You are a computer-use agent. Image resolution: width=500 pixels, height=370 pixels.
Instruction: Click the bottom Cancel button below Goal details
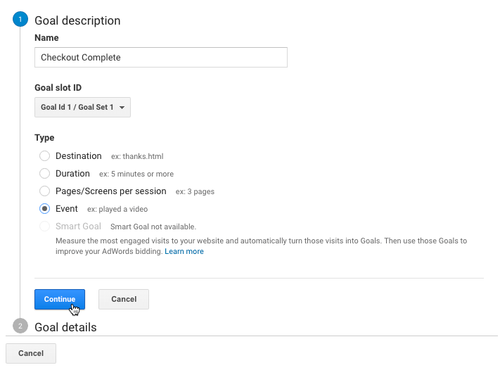point(31,353)
